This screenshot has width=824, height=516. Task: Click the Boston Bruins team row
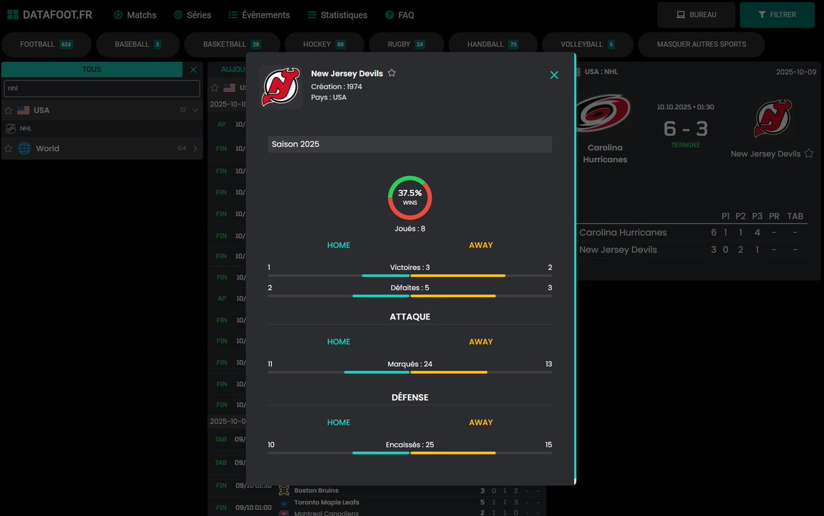pyautogui.click(x=411, y=491)
